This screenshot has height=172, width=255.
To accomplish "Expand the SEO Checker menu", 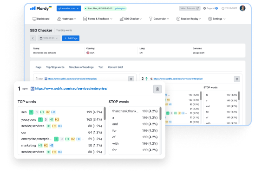I will (131, 19).
